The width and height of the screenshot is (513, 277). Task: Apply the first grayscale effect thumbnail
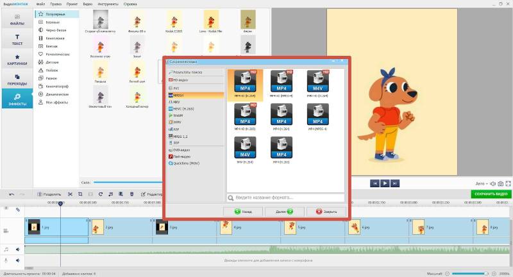point(100,21)
